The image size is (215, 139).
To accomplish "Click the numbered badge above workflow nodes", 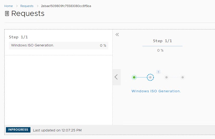I will pyautogui.click(x=158, y=72).
